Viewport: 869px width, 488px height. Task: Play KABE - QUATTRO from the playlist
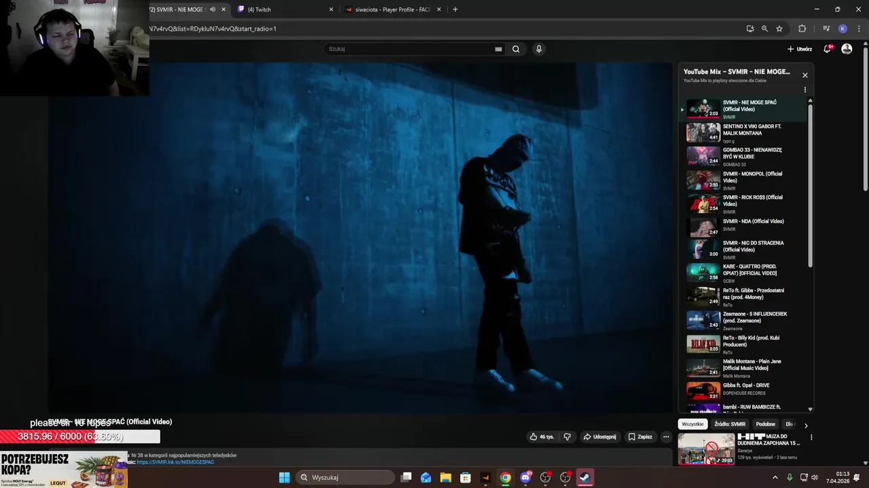tap(743, 272)
